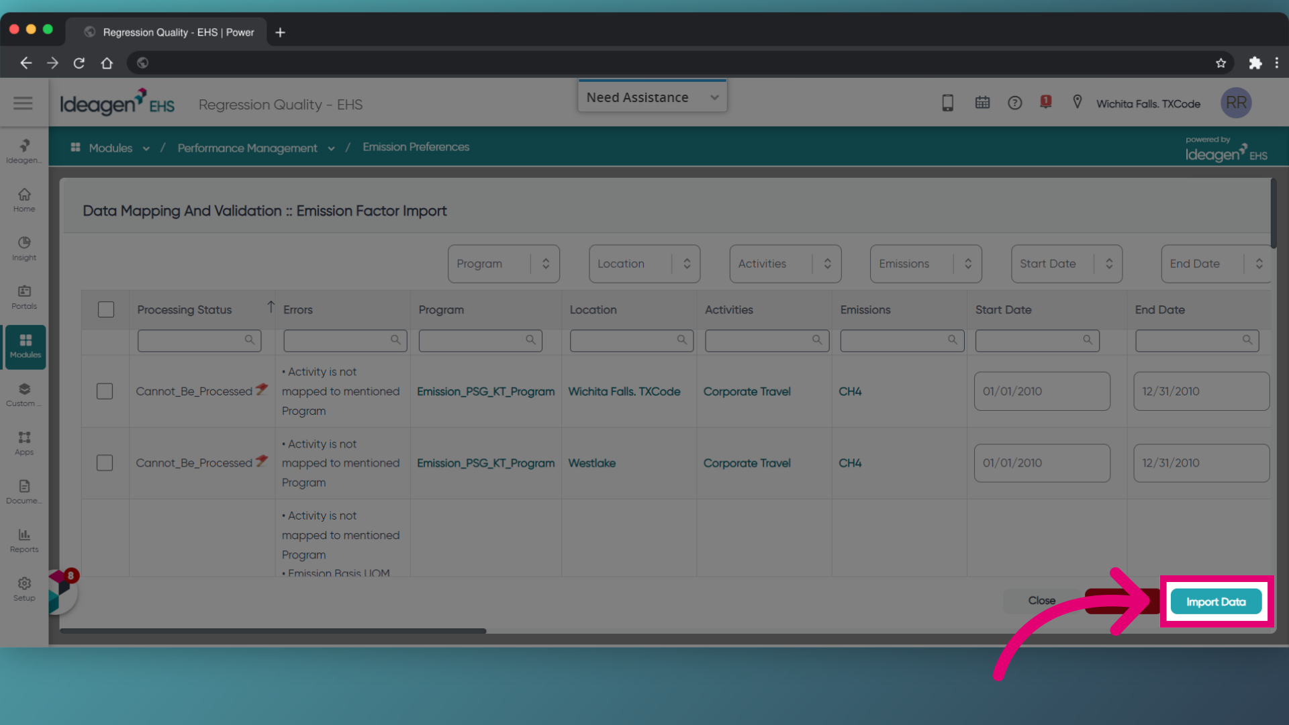Click the vertical scrollbar of the dialog
The height and width of the screenshot is (725, 1289).
pyautogui.click(x=1274, y=213)
